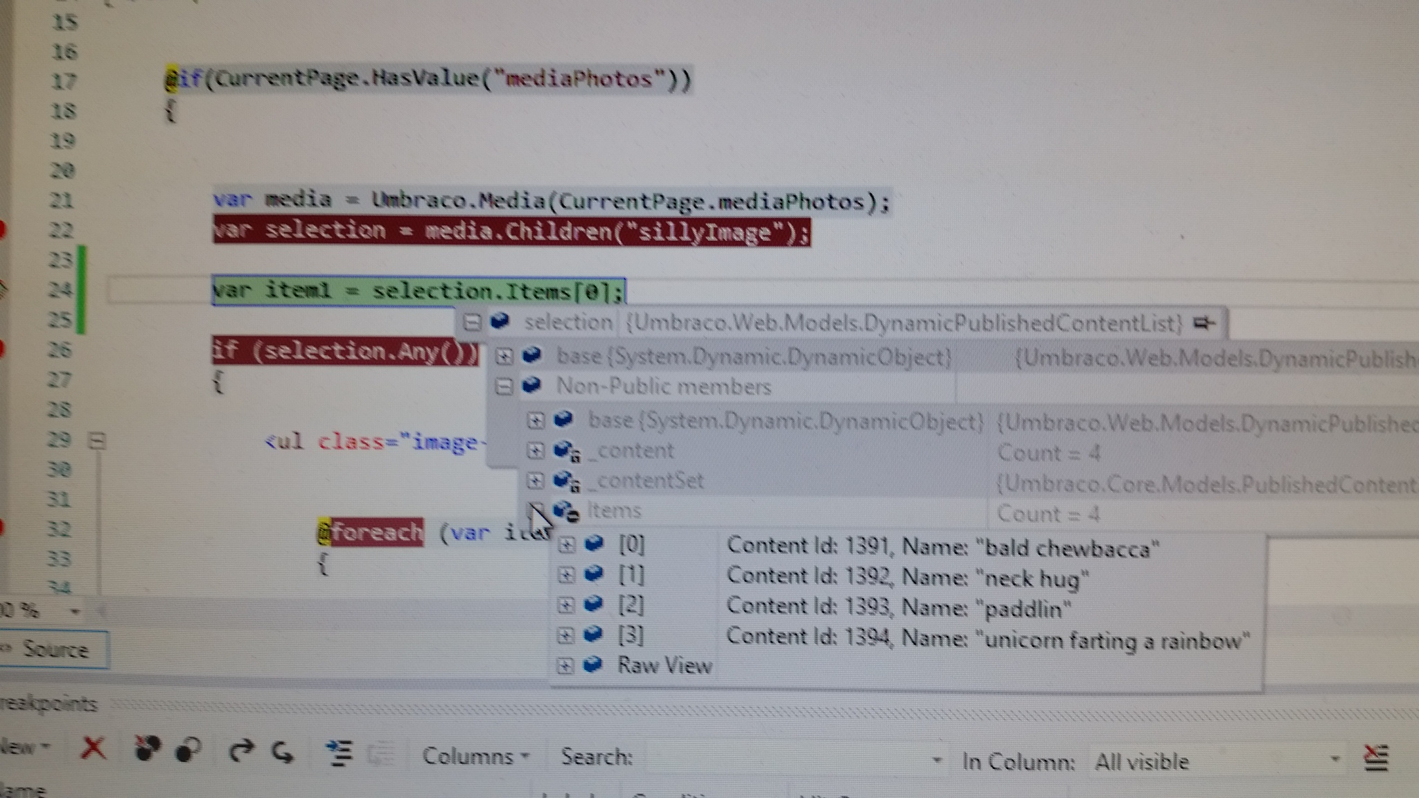Click the @foreach keyword on line 32
The height and width of the screenshot is (798, 1419).
(371, 532)
